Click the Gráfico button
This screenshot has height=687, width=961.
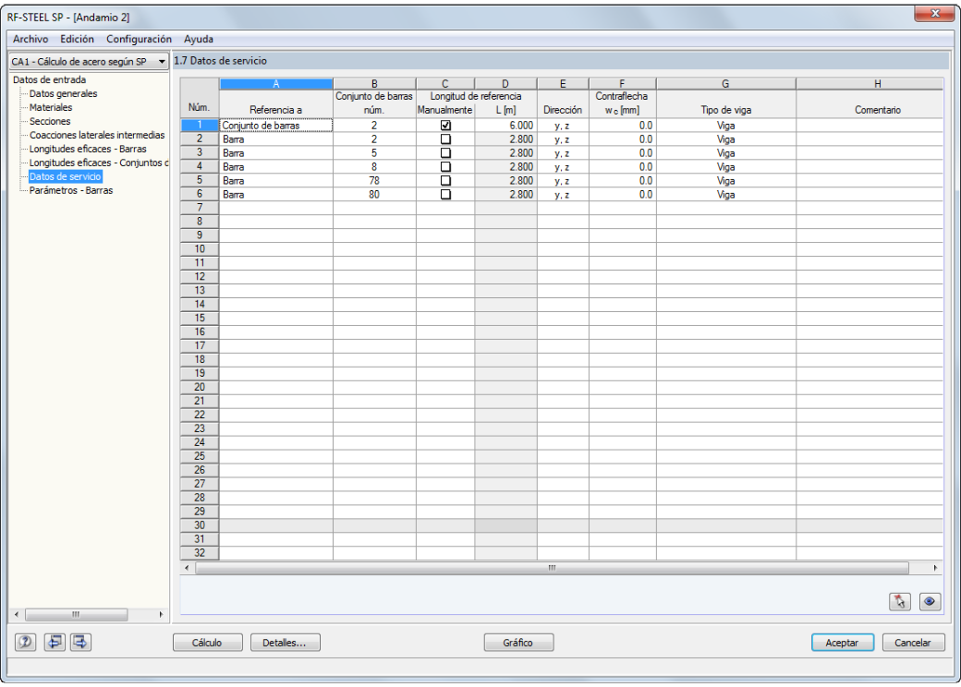[518, 643]
